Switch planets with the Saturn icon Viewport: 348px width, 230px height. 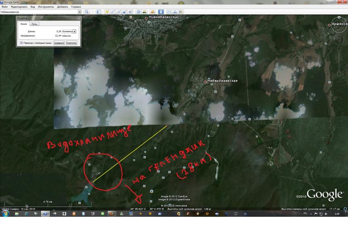[152, 12]
